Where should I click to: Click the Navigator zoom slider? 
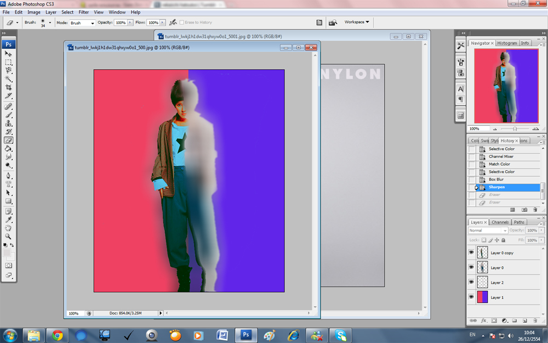pos(515,128)
